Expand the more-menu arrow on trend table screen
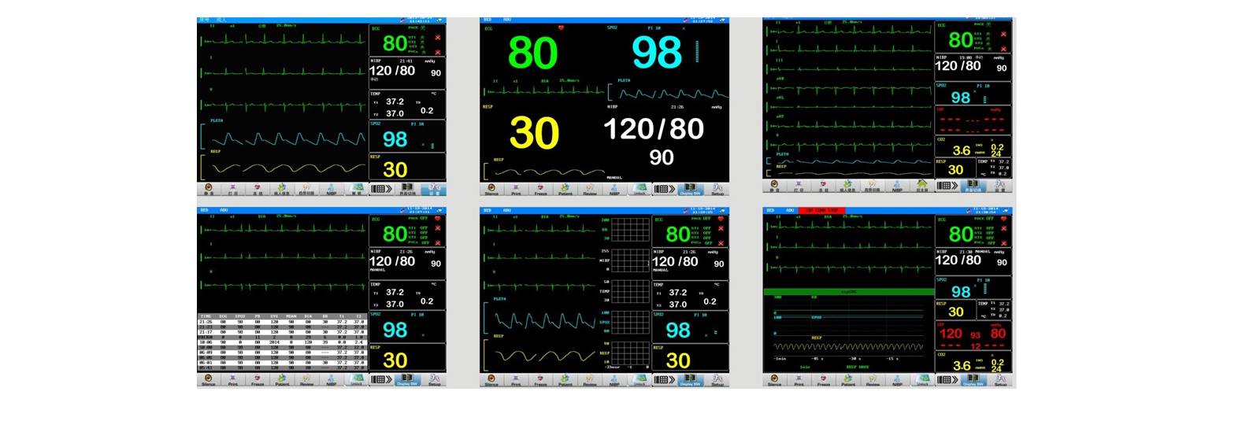 click(382, 380)
